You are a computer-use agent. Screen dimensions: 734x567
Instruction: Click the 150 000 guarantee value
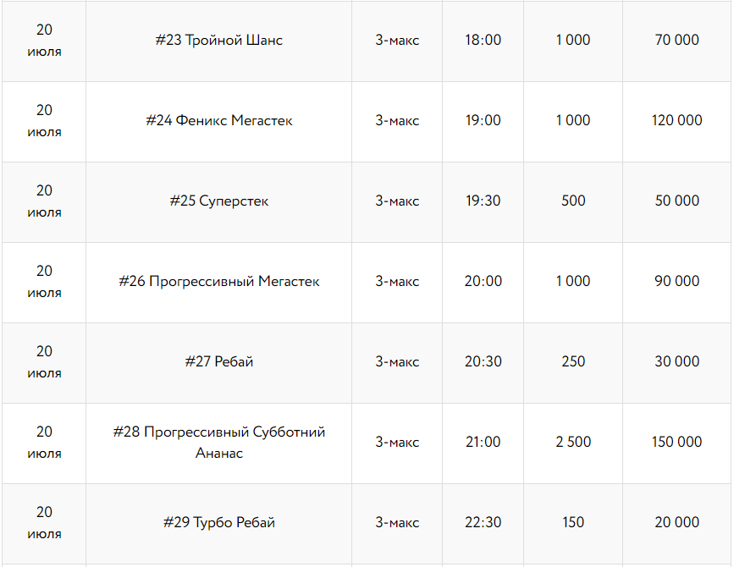tap(676, 442)
